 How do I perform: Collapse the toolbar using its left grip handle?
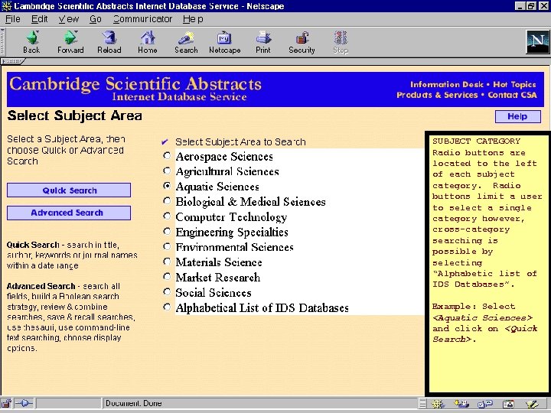click(2, 42)
